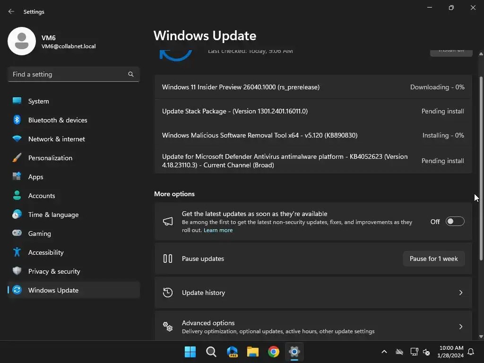
Task: Click the muted volume icon in the system tray
Action: tap(426, 352)
